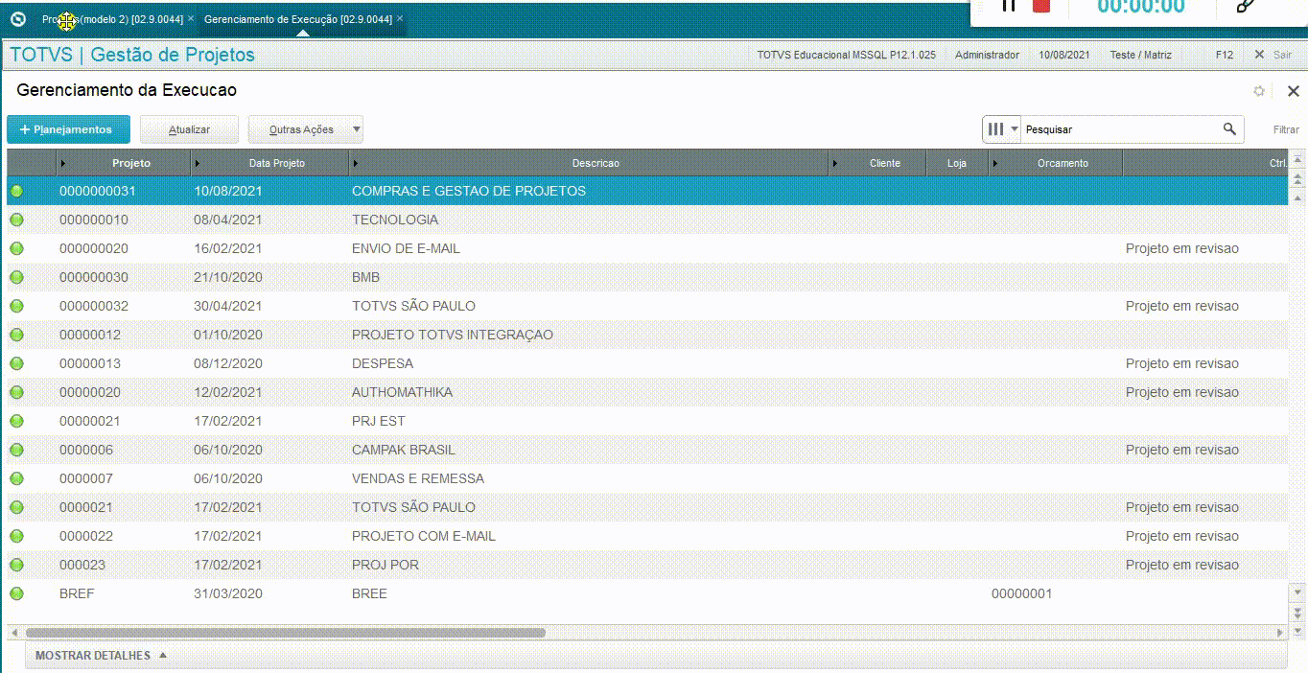Image resolution: width=1308 pixels, height=673 pixels.
Task: Click the Atualizar button
Action: (189, 129)
